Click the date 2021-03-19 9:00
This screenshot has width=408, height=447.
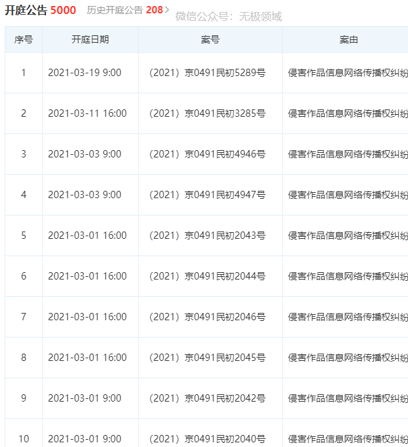pyautogui.click(x=85, y=73)
